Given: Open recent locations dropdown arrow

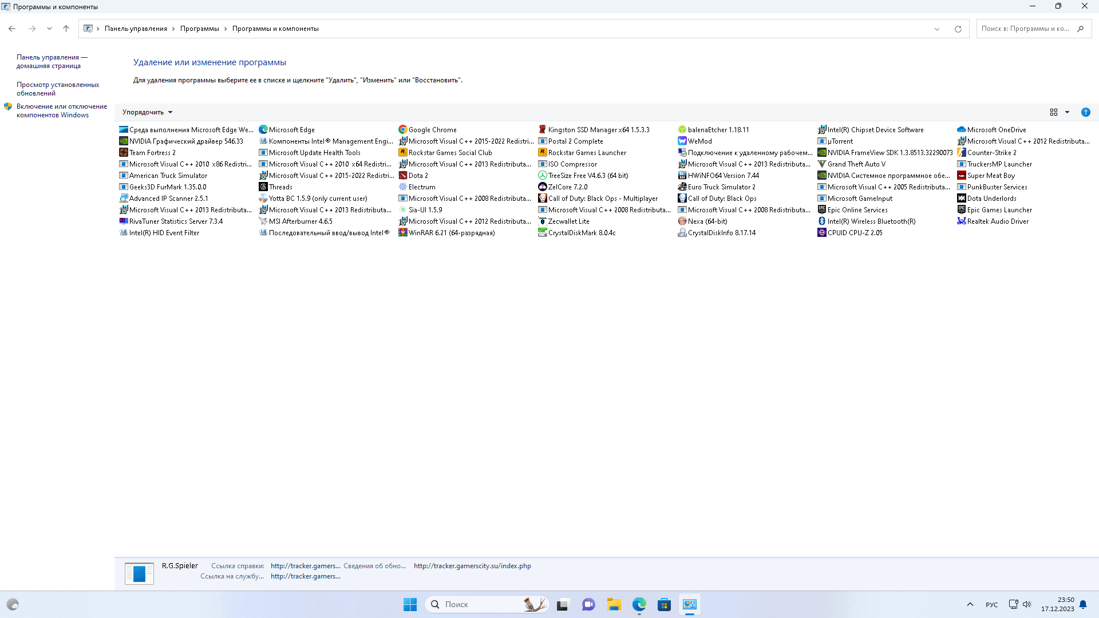Looking at the screenshot, I should click(x=49, y=29).
